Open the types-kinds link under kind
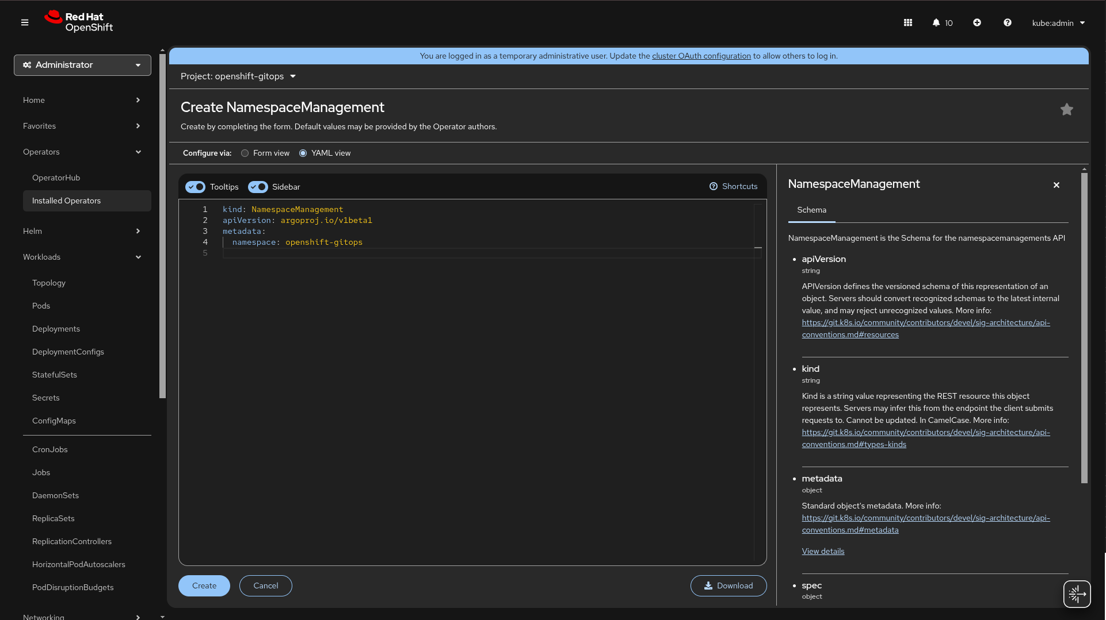This screenshot has width=1106, height=620. (926, 438)
